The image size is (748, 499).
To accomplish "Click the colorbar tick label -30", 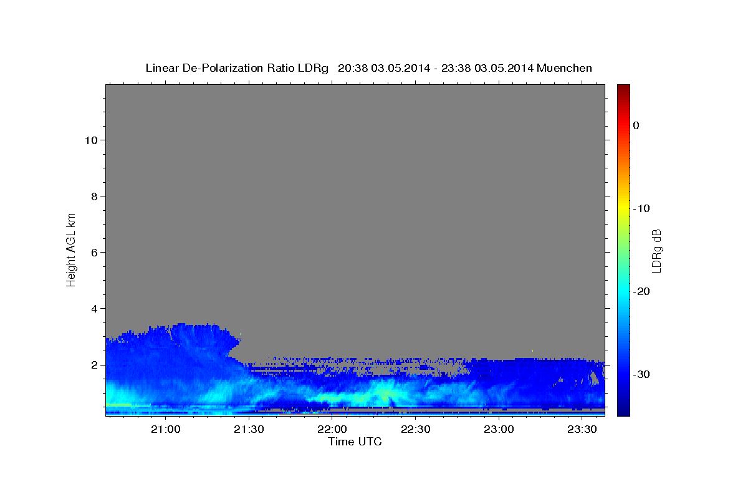I will pyautogui.click(x=641, y=374).
